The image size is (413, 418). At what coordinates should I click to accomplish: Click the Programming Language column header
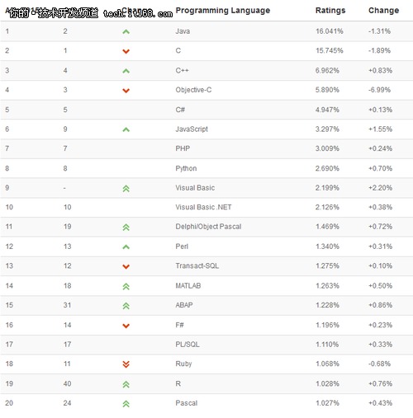[x=223, y=11]
